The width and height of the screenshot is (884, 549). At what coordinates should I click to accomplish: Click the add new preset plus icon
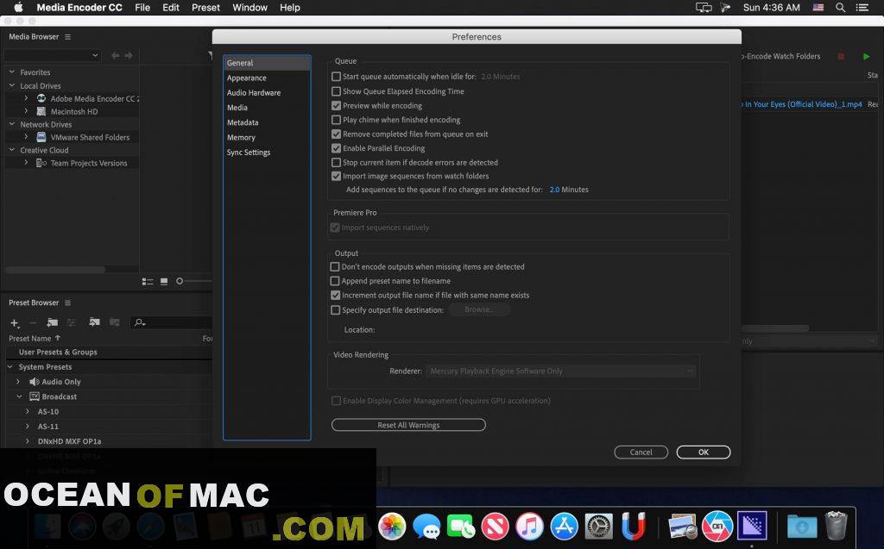(14, 323)
